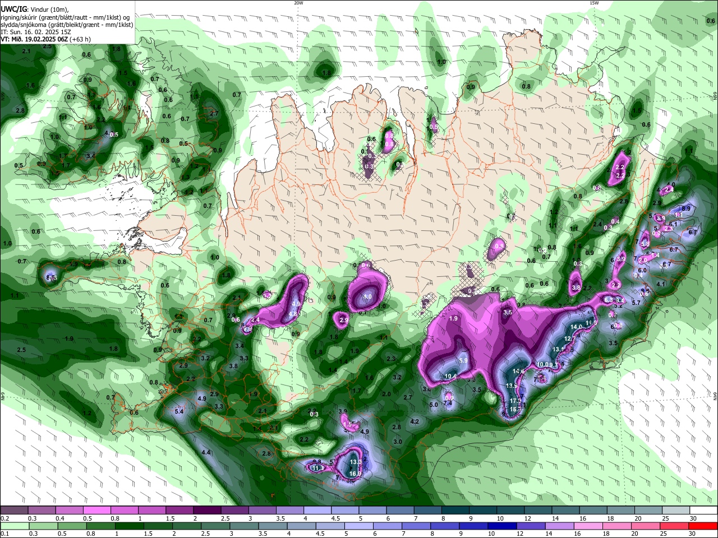Click the '12.7' precipitation value on the map
This screenshot has height=538, width=718.
570,338
